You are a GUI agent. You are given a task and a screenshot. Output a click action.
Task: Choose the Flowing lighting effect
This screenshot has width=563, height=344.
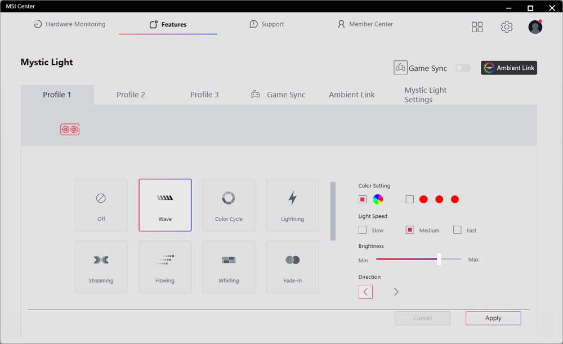(165, 267)
